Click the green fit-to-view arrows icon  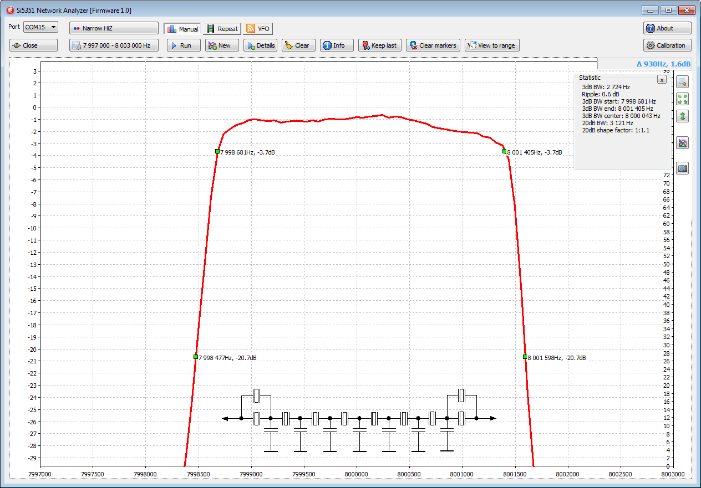[x=683, y=99]
